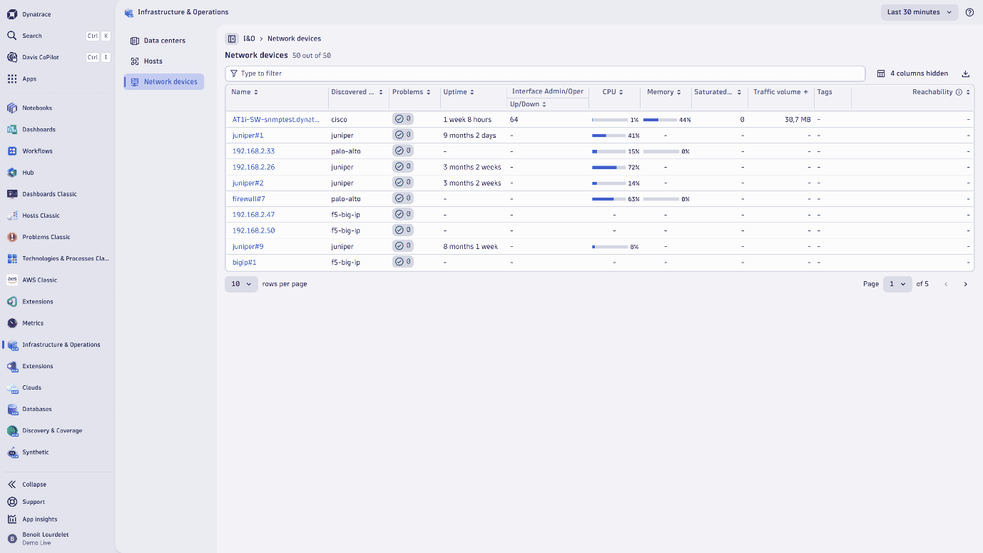The height and width of the screenshot is (553, 983).
Task: Select Data centers in I&O menu
Action: coord(164,41)
